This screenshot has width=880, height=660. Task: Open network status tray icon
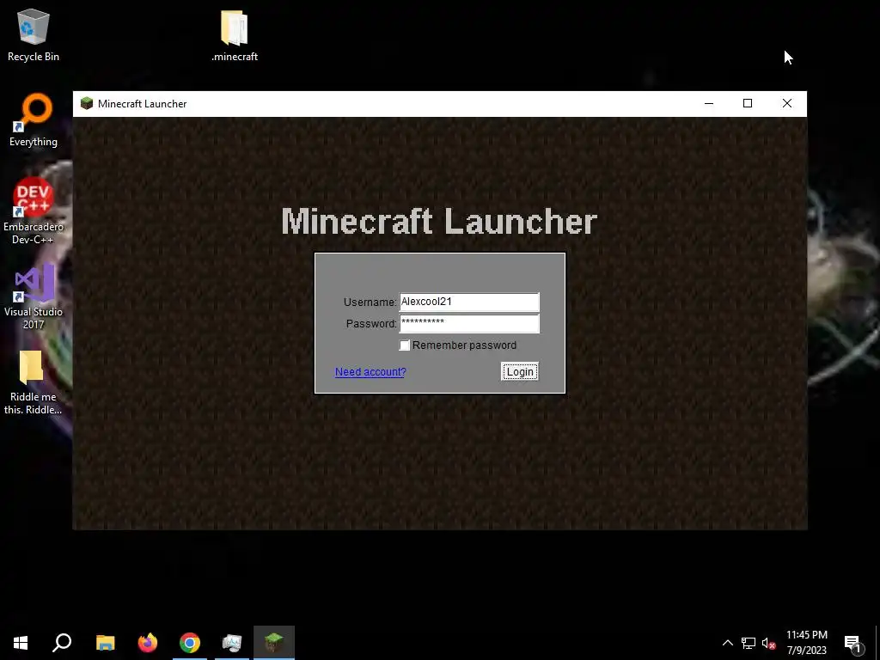pyautogui.click(x=749, y=643)
